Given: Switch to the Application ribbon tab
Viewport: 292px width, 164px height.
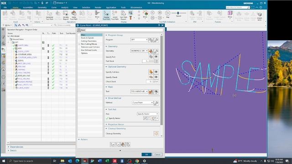Looking at the screenshot, I should 111,7.
